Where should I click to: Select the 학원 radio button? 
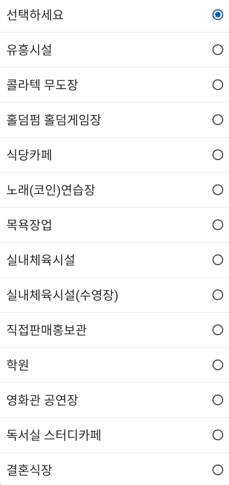pyautogui.click(x=218, y=365)
